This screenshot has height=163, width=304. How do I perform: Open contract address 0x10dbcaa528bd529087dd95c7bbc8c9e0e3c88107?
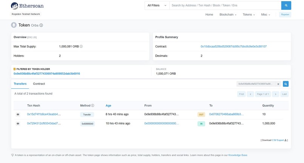(x=233, y=46)
